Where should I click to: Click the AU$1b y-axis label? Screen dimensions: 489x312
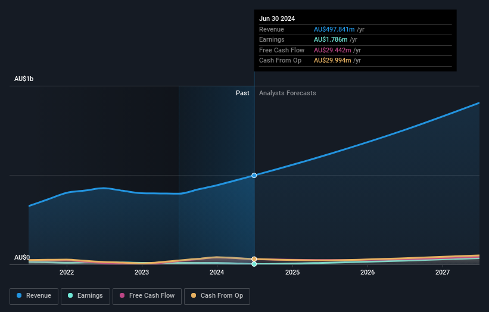point(24,79)
